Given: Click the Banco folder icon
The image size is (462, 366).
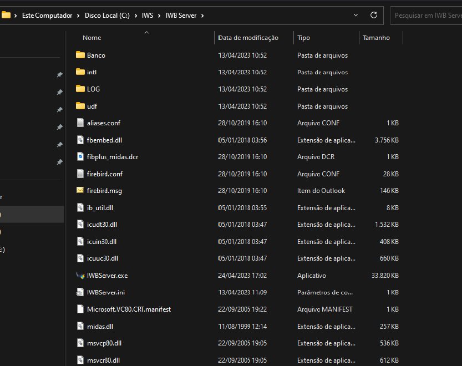Looking at the screenshot, I should pyautogui.click(x=80, y=55).
